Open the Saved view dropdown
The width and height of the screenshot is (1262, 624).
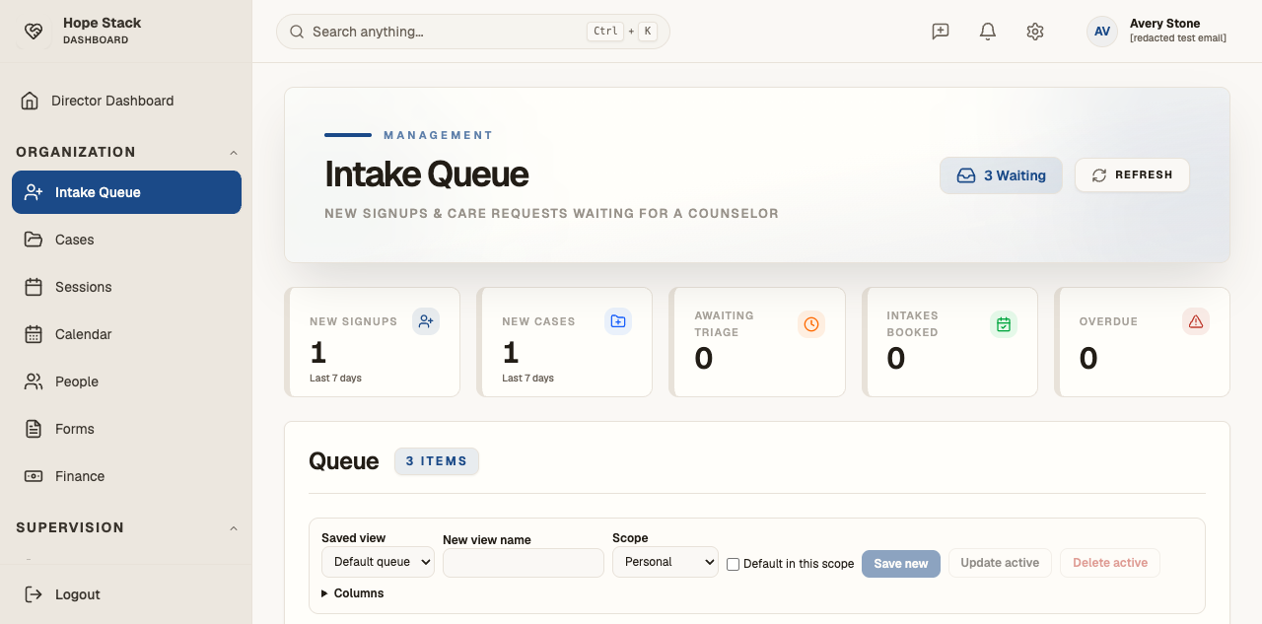coord(378,562)
